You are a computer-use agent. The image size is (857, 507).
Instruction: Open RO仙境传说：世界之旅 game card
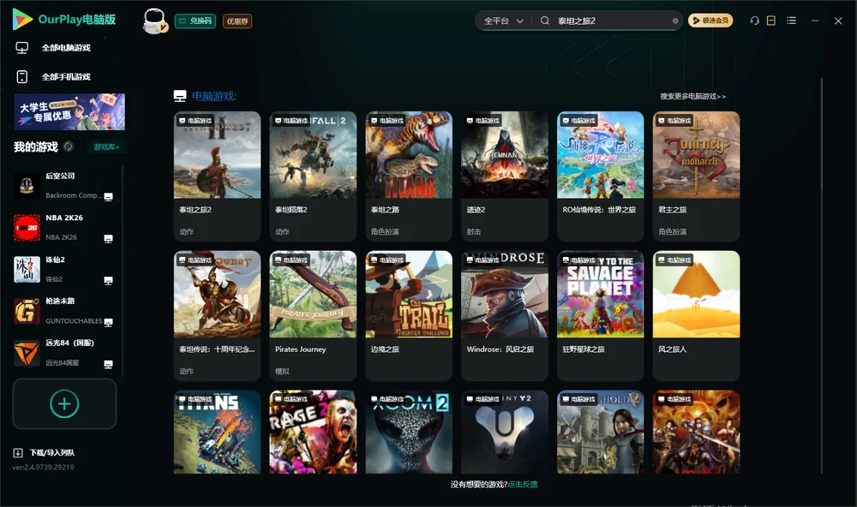[x=601, y=176]
